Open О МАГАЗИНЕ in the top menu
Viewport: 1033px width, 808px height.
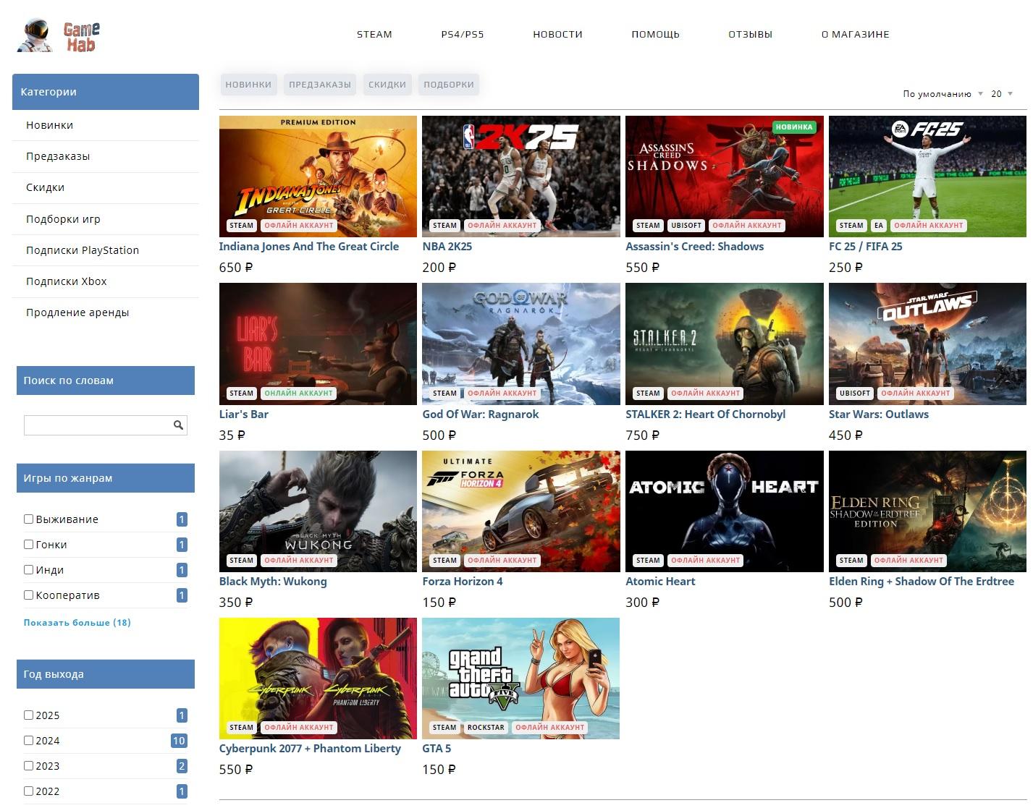point(855,34)
